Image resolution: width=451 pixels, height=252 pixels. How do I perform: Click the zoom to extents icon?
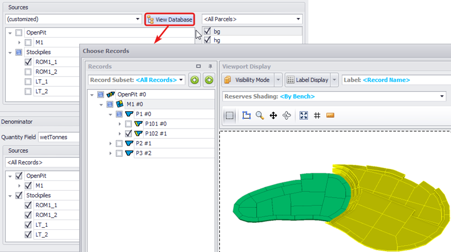click(x=304, y=116)
